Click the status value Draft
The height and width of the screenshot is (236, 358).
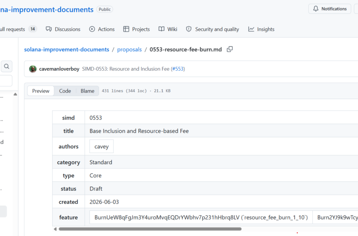(x=96, y=189)
